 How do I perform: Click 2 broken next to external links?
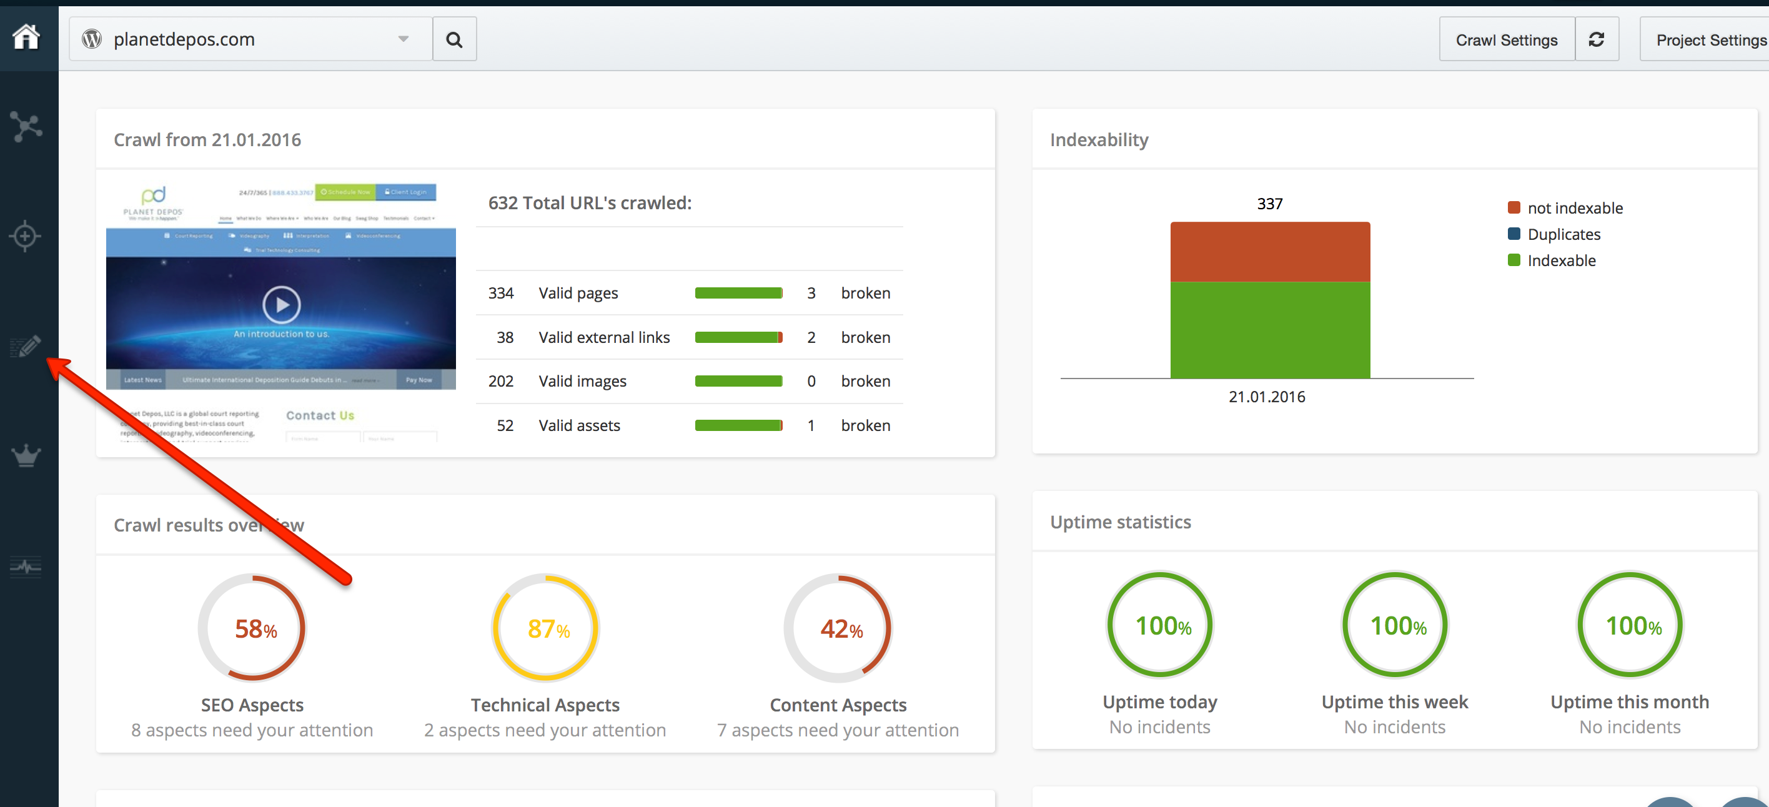(x=848, y=337)
